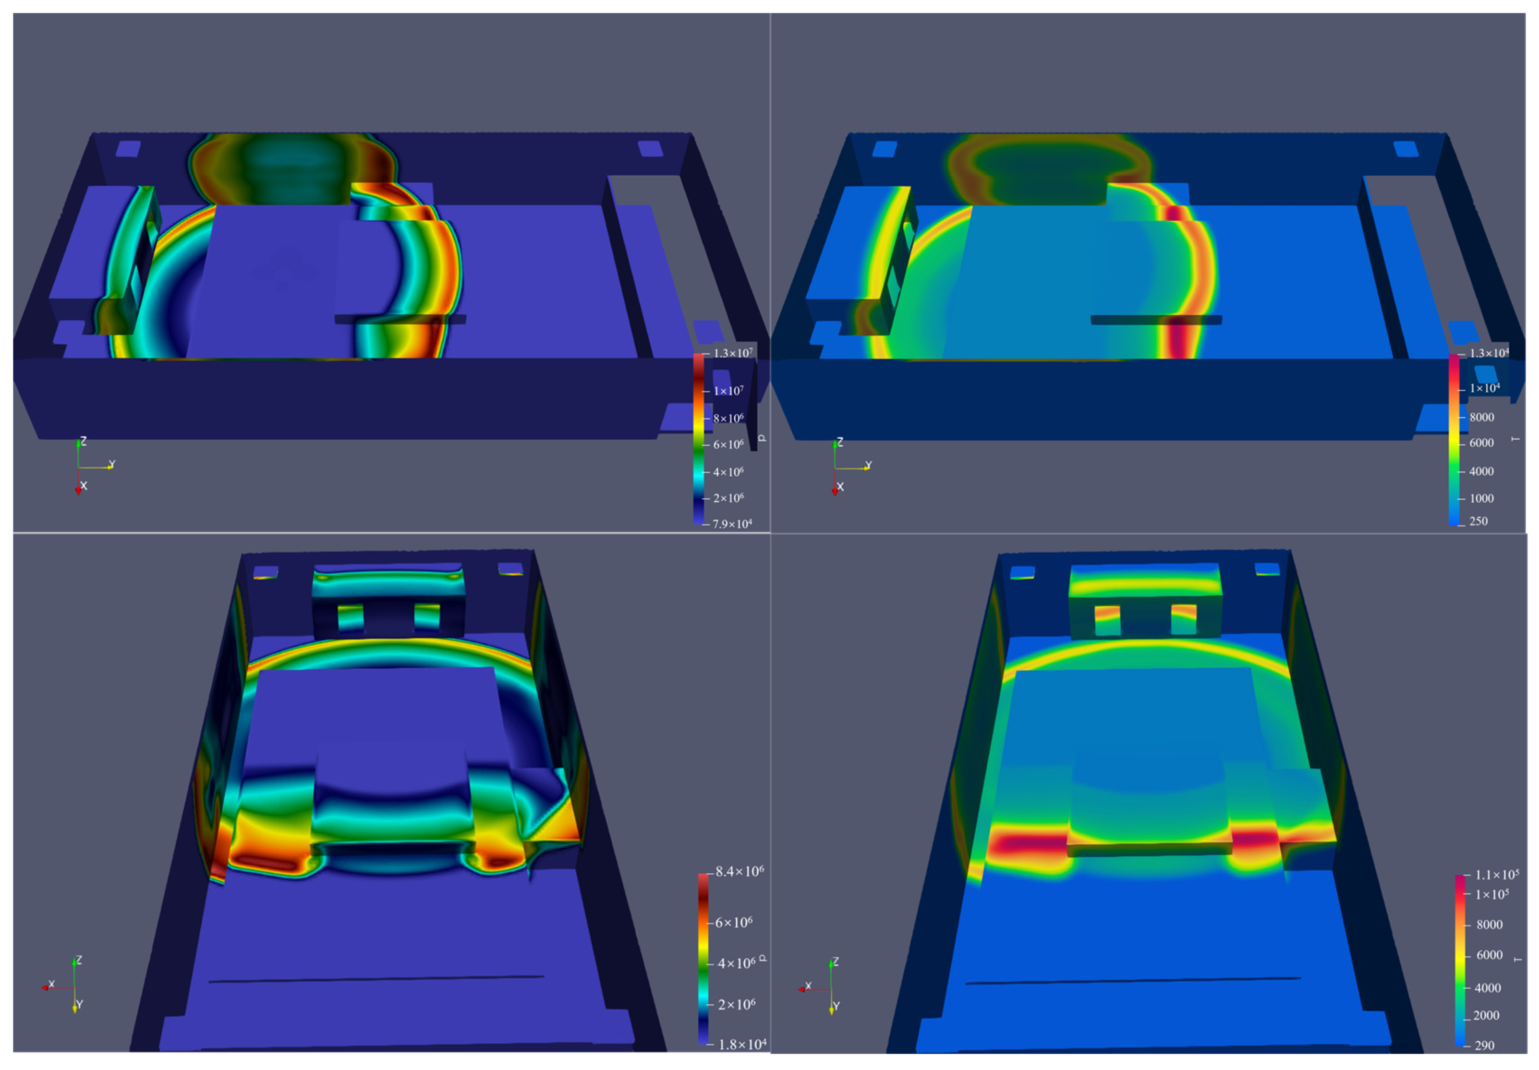This screenshot has width=1539, height=1070.
Task: Click the green Z axis tip in the bottom-left view
Action: 74,962
